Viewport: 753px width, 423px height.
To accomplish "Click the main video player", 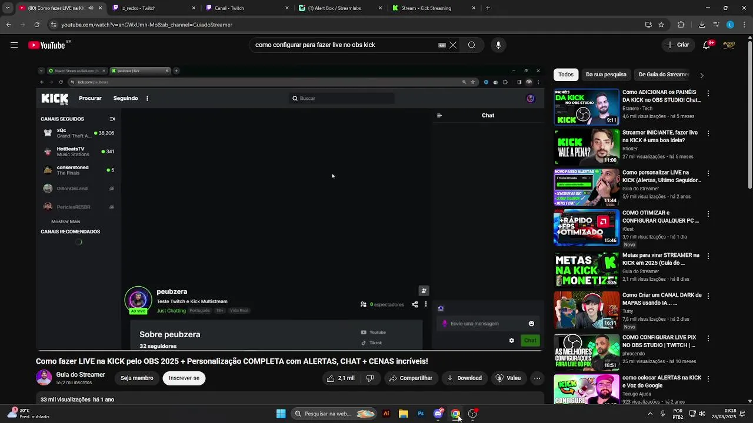I will [x=290, y=208].
